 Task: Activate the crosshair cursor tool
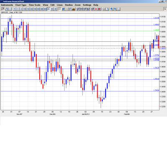[60, 9]
